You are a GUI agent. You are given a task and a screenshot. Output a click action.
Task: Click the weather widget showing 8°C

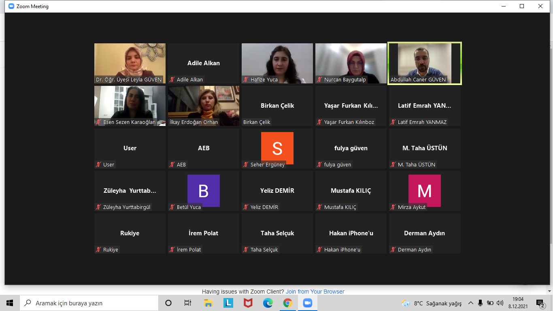coord(432,303)
